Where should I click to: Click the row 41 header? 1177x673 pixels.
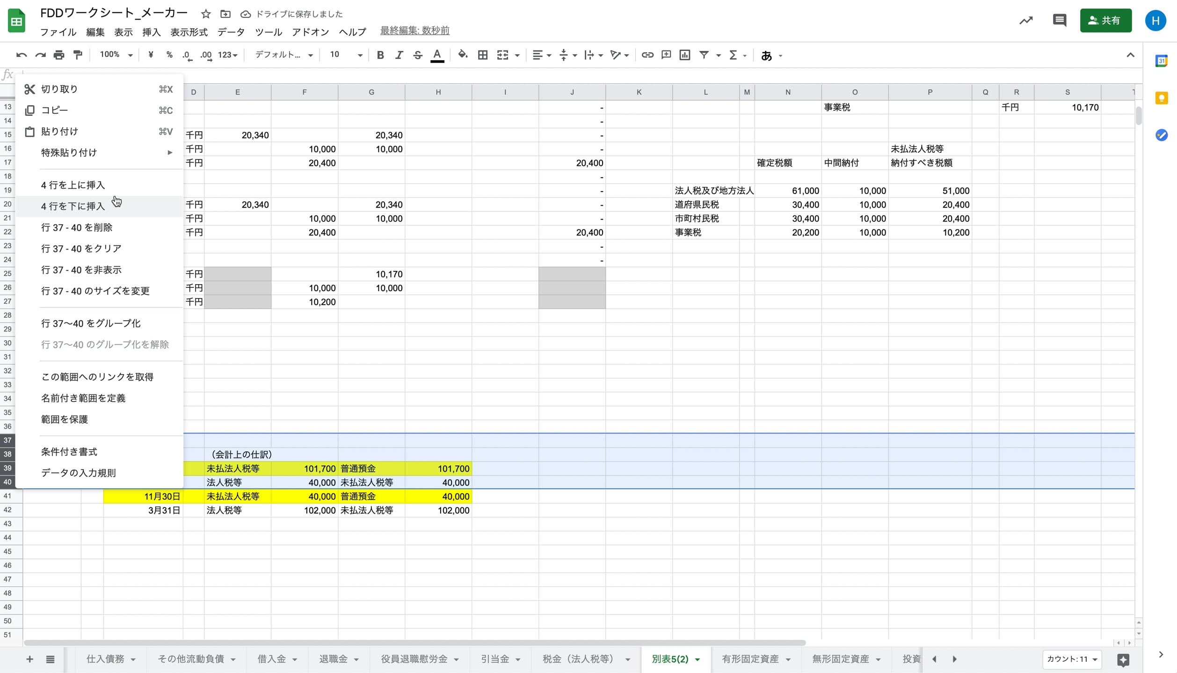coord(7,496)
